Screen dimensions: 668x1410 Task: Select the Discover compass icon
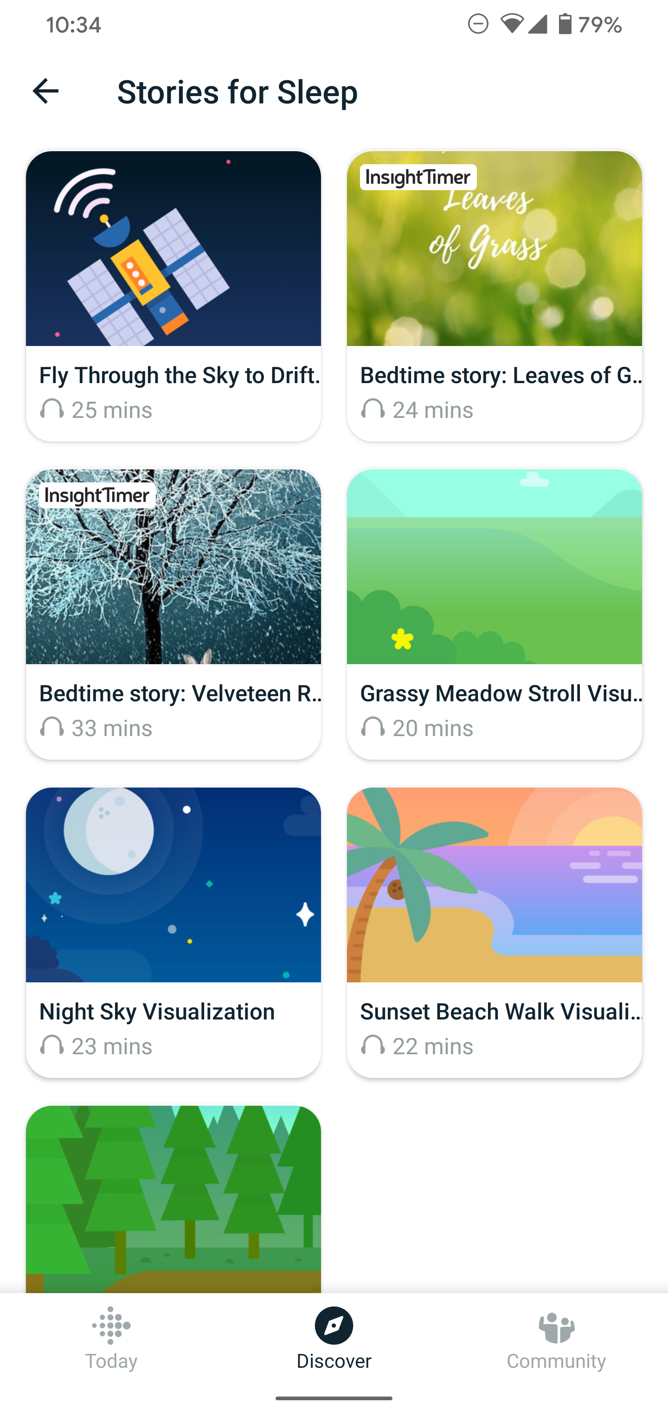pos(334,1325)
